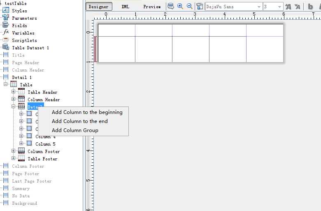Select the Fields icon in the outline
The height and width of the screenshot is (211, 321).
[6, 25]
